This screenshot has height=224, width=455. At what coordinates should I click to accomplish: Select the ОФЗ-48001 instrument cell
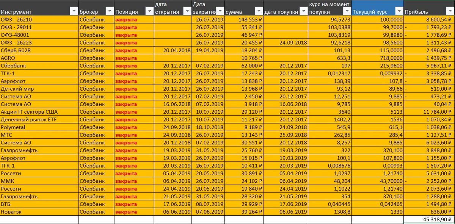coord(39,34)
